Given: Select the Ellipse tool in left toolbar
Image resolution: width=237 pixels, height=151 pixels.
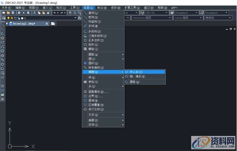Looking at the screenshot, I should click(2, 64).
